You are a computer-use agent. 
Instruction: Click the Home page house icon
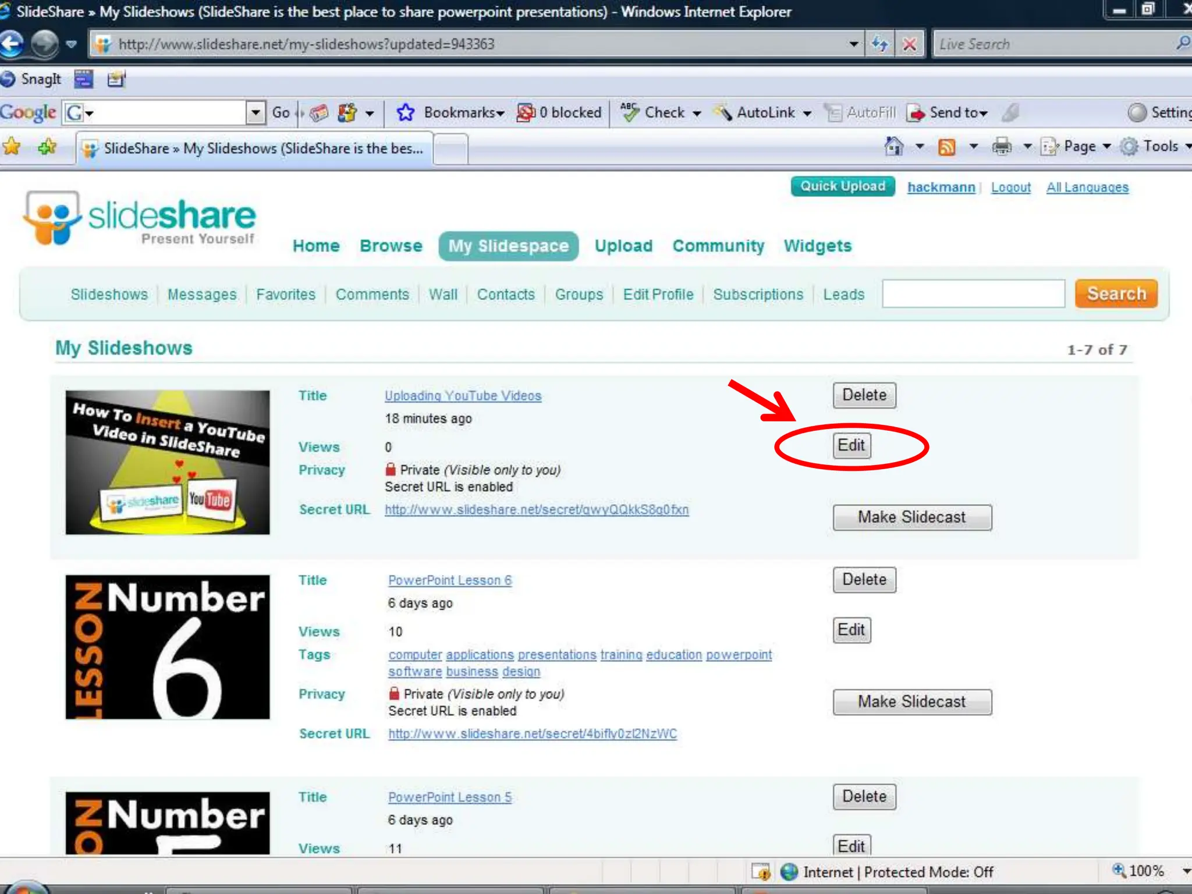tap(894, 147)
